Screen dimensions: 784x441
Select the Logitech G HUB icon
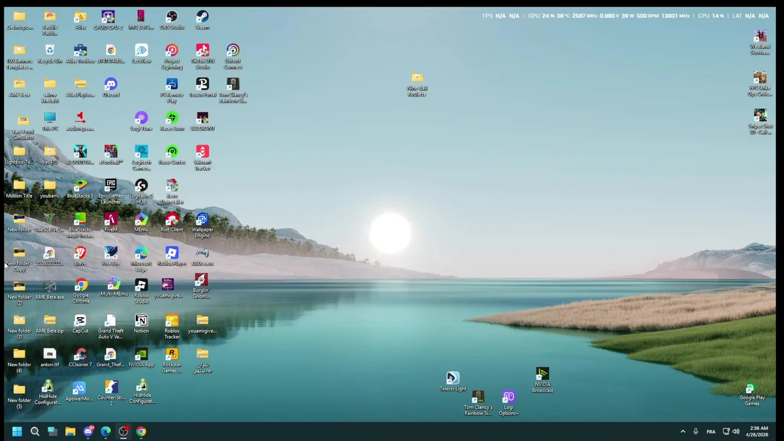141,191
